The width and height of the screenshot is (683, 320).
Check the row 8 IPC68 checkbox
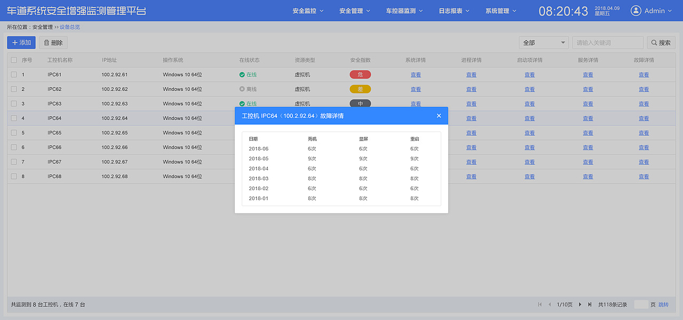click(14, 176)
